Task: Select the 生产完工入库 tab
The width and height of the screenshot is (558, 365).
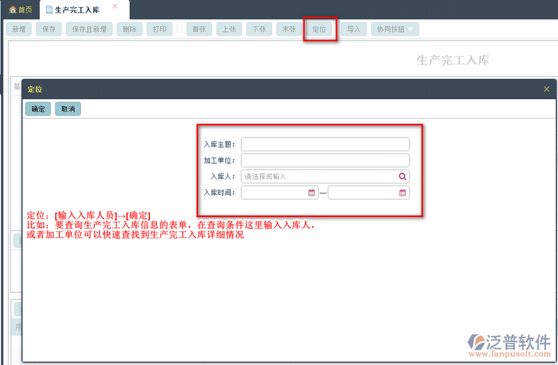Action: tap(77, 10)
